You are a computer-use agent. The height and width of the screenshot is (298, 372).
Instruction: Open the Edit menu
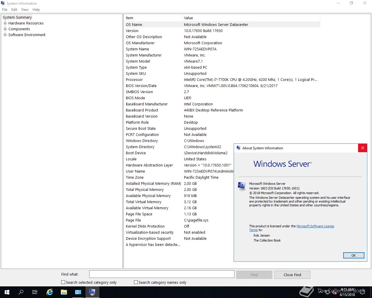tap(14, 10)
